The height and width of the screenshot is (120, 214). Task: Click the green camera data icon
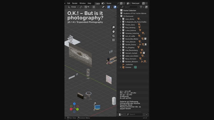click(135, 67)
